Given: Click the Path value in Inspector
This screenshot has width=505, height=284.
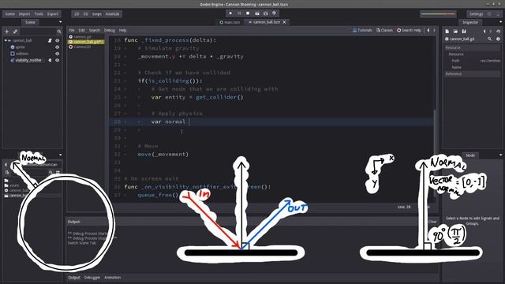Looking at the screenshot, I should [x=490, y=61].
